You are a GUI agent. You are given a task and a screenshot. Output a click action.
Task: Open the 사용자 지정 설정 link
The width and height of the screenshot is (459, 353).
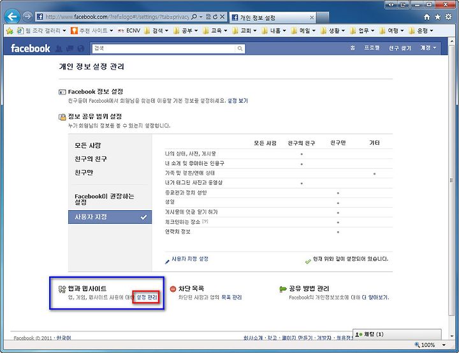coord(190,259)
